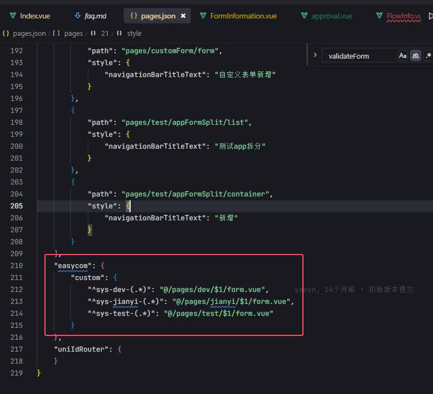Click the markdown arrow icon on the faq.md tab
The image size is (433, 394).
point(77,16)
